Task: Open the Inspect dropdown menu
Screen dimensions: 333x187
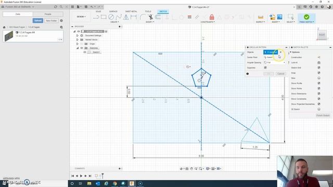Action: click(260, 22)
